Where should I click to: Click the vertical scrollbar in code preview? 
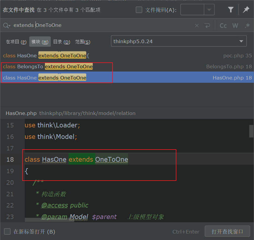[251, 131]
